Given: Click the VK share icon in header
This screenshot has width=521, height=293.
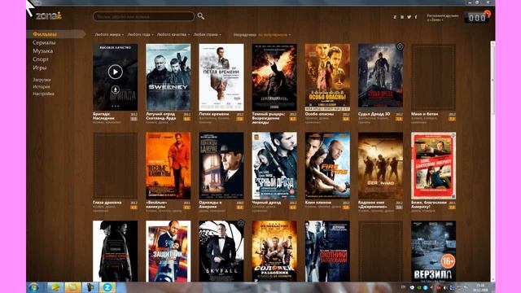Looking at the screenshot, I should coord(402,16).
